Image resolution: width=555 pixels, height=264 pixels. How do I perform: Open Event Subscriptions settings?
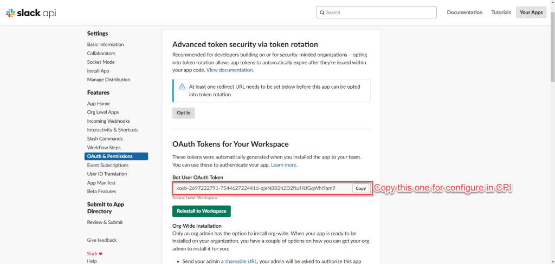click(107, 165)
